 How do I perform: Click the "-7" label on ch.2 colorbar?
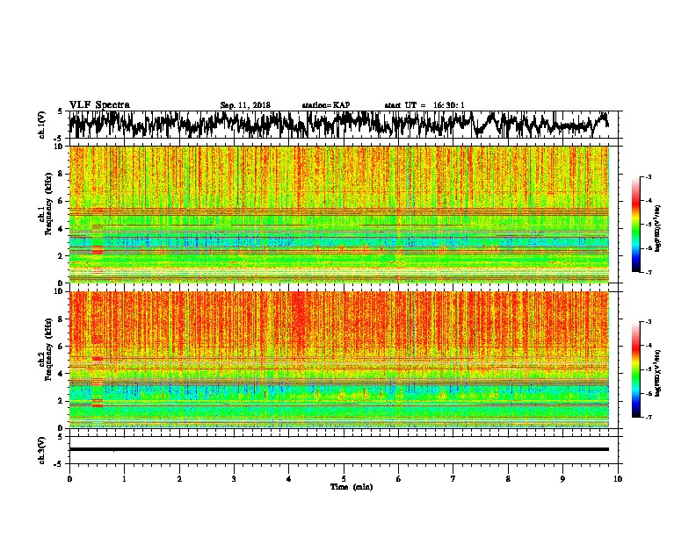(x=649, y=417)
